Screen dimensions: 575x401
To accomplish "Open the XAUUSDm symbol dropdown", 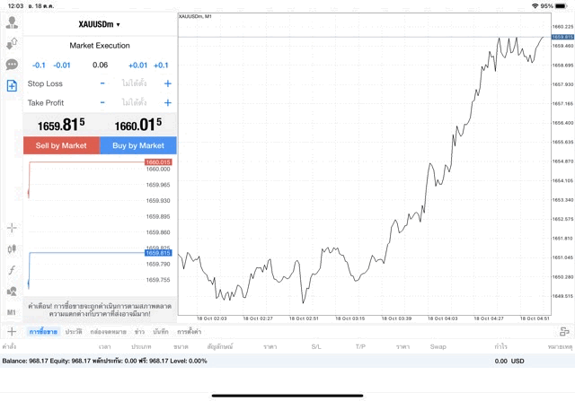I will click(100, 24).
